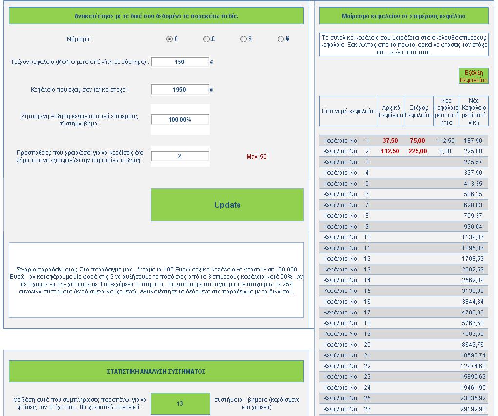Screen dimensions: 498x416
Task: Click the value 759,37
Action: coord(473,216)
